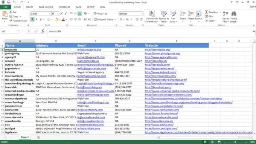Open the font name Calibri dropdown
This screenshot has height=144, width=256.
point(50,14)
